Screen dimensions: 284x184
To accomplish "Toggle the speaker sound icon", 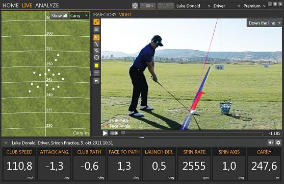I will coord(271,143).
